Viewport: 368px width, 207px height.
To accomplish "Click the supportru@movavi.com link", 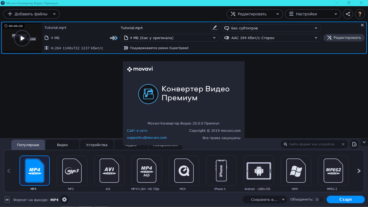I will tap(147, 137).
